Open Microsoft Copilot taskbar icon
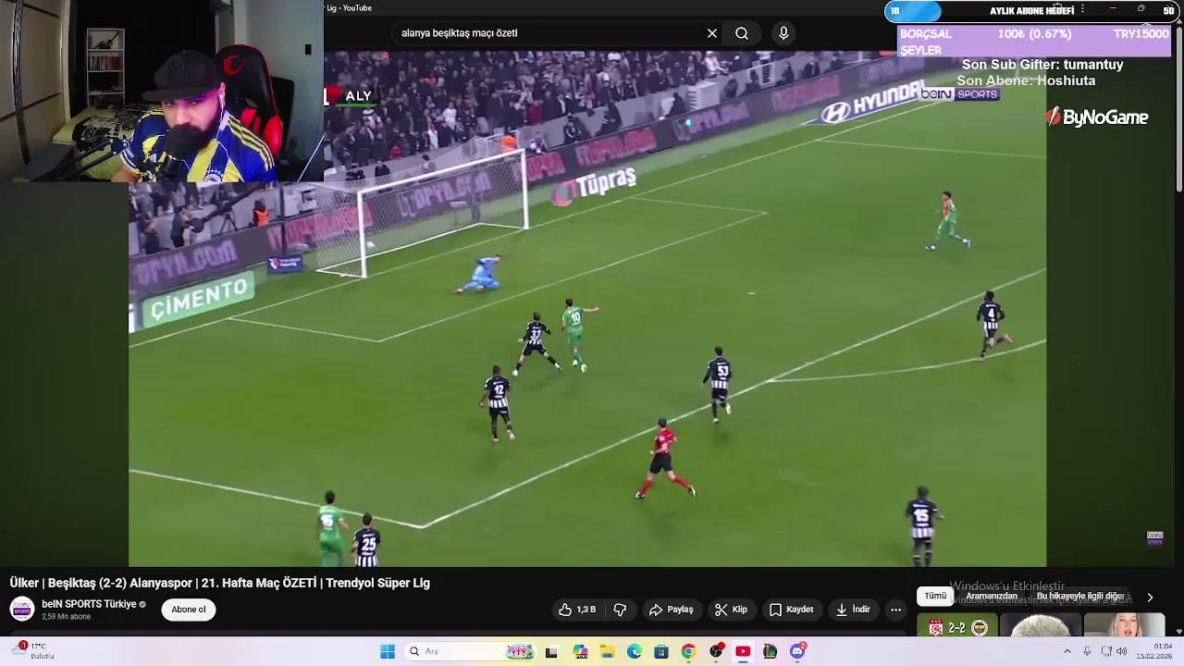The height and width of the screenshot is (666, 1184). [x=580, y=652]
